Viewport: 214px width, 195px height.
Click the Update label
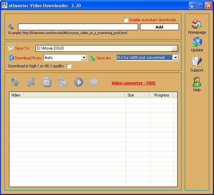197,50
